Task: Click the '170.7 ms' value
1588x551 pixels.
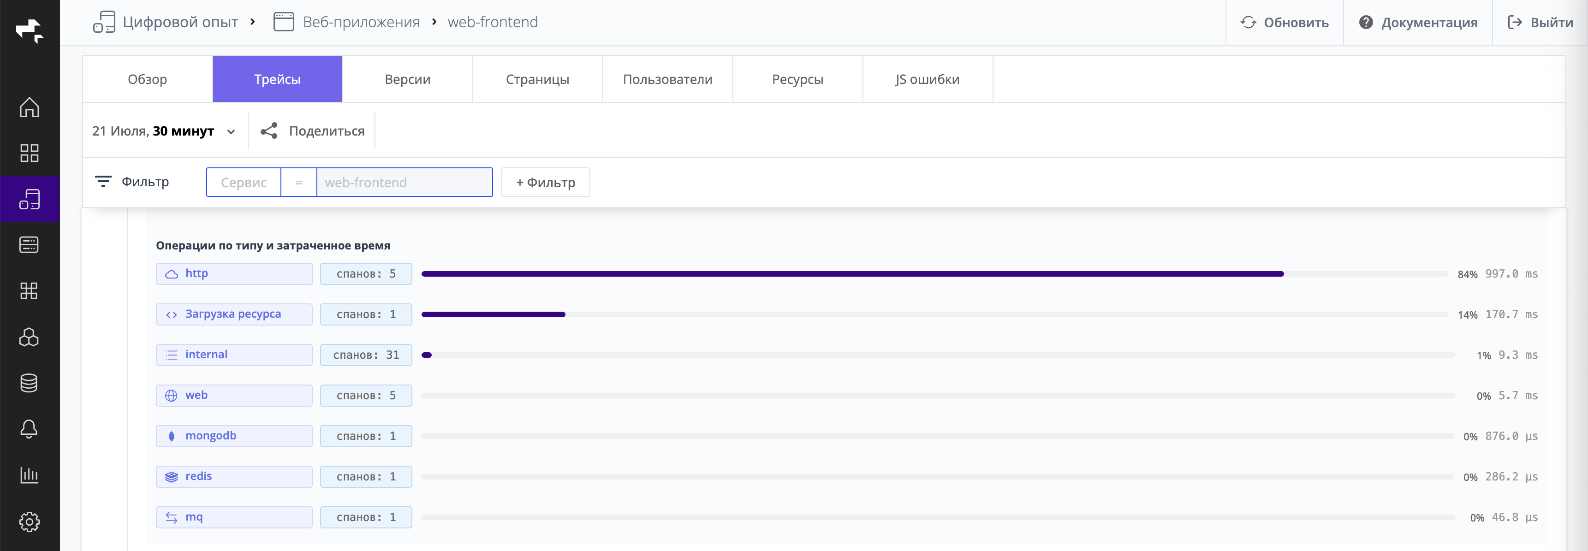Action: pyautogui.click(x=1511, y=314)
